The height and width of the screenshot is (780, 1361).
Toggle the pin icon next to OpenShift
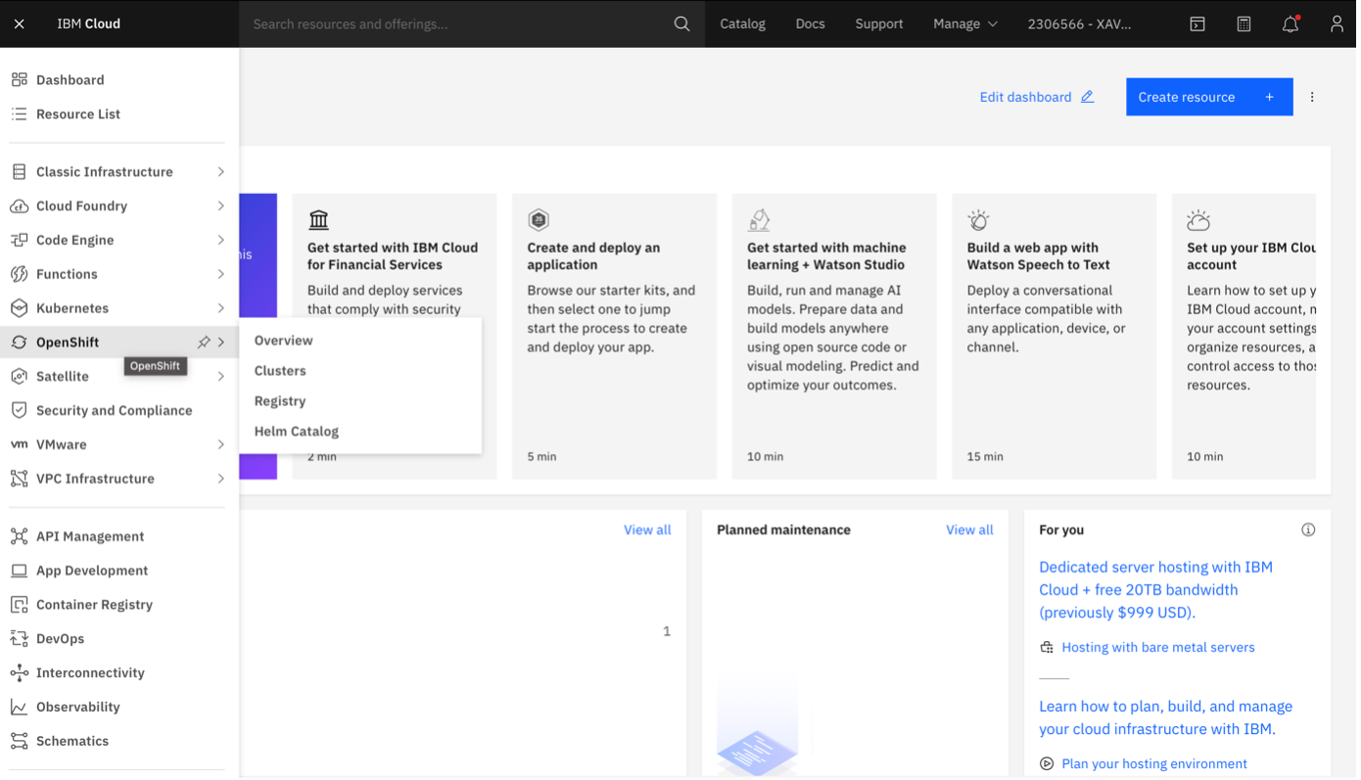[204, 343]
